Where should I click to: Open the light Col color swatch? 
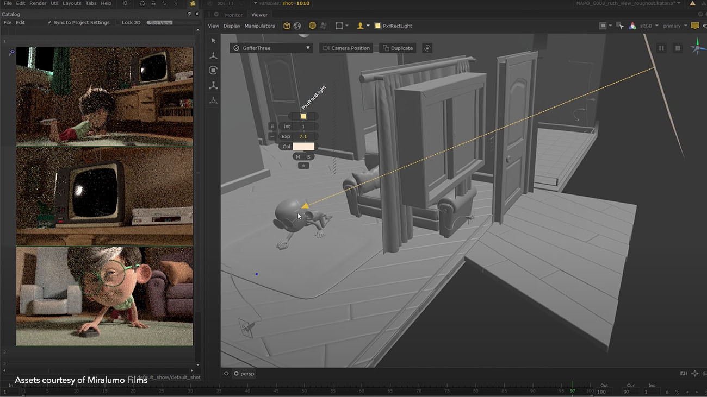click(303, 147)
